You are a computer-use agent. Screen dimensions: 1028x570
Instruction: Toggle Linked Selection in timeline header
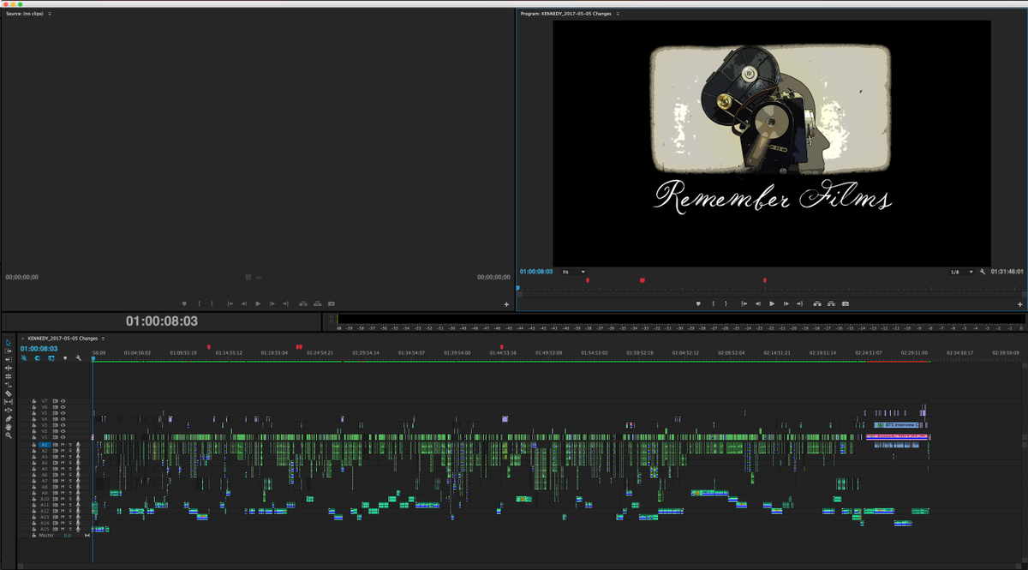click(x=51, y=358)
